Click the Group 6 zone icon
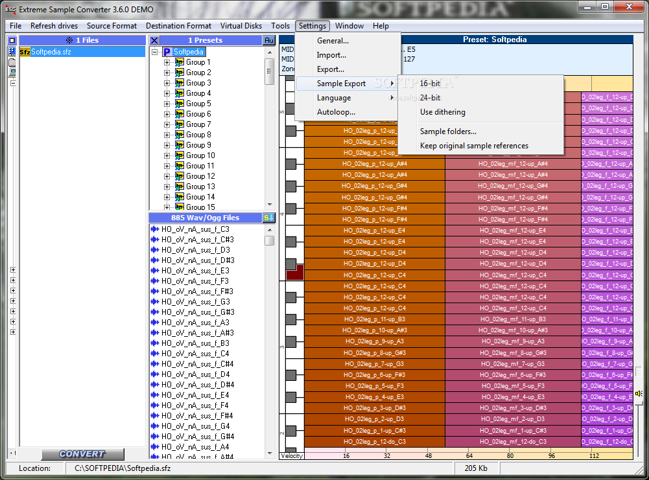This screenshot has height=480, width=649. pyautogui.click(x=179, y=114)
